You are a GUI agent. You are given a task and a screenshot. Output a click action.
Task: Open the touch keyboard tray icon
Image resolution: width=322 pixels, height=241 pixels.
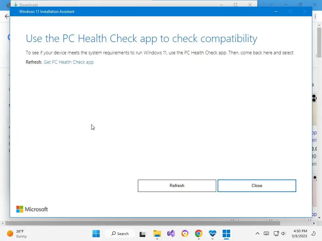coord(266,233)
